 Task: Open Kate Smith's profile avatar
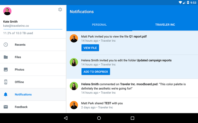pos(7,11)
